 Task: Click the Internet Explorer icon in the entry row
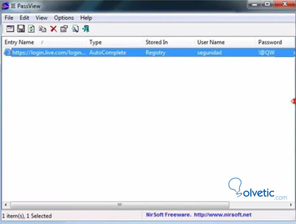coord(8,52)
